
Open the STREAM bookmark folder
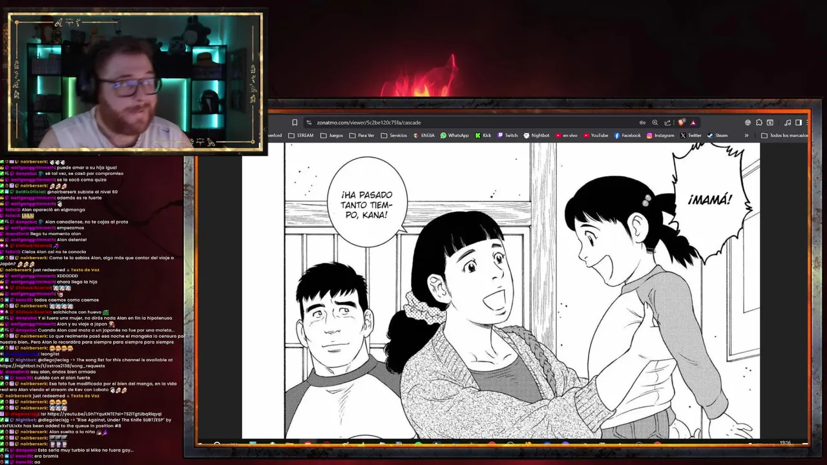[x=301, y=136]
